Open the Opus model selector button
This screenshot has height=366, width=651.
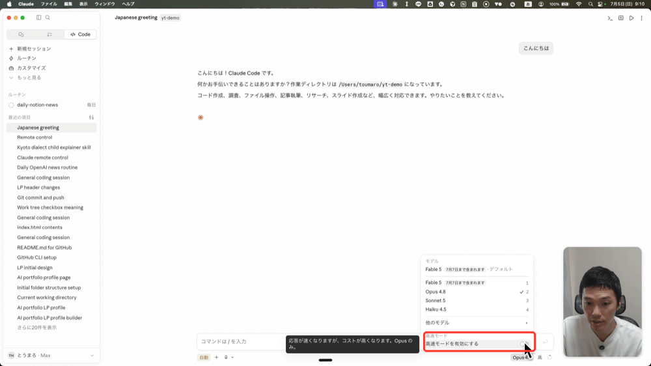(522, 358)
